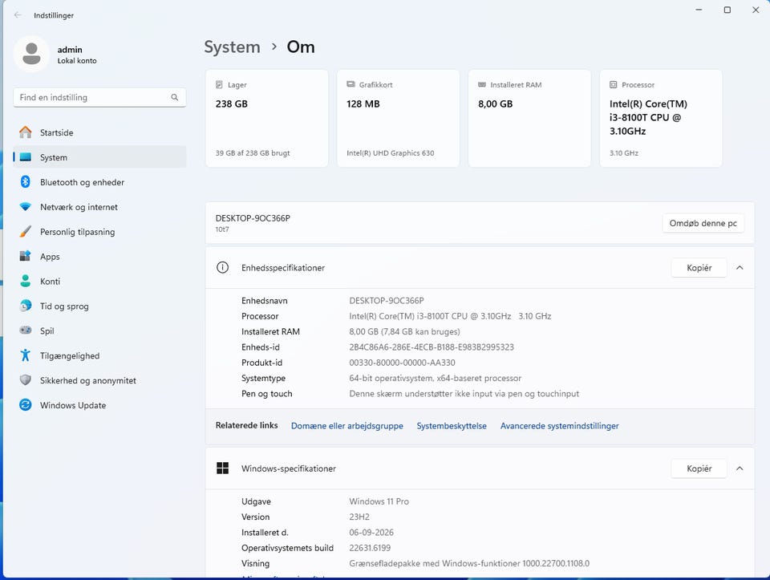Click the Udgave value Windows 11 Pro
The width and height of the screenshot is (770, 580).
coord(379,501)
